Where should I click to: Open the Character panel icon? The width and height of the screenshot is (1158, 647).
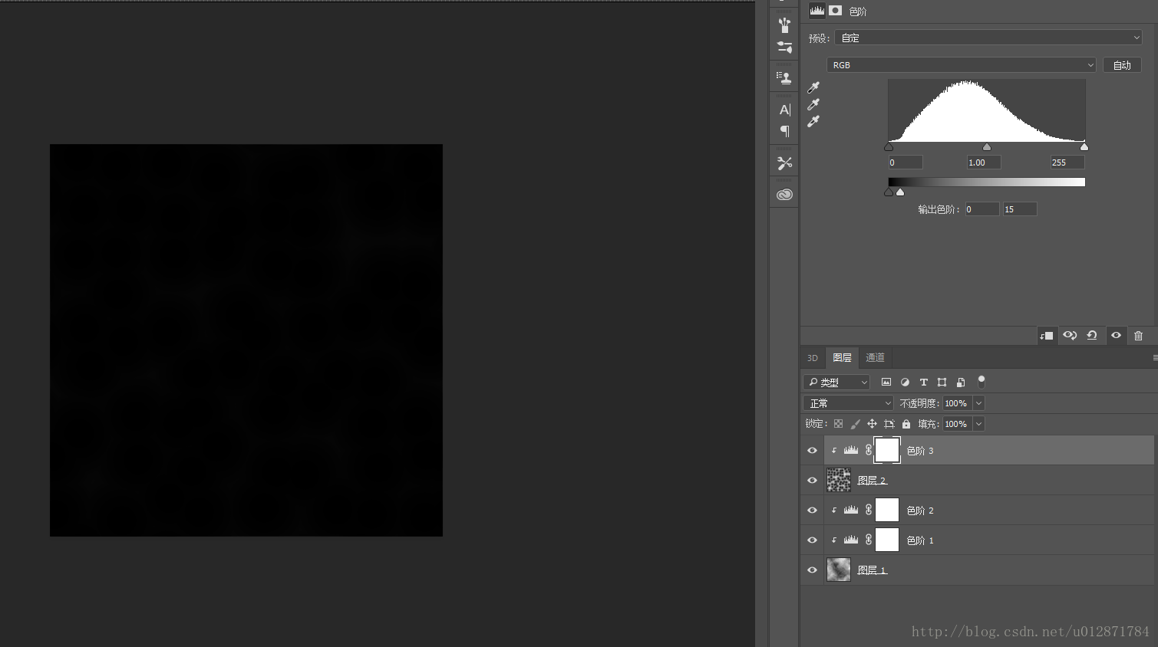784,110
